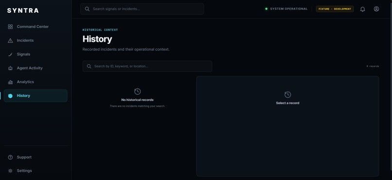Click the clock icon above Select a record
The height and width of the screenshot is (180, 392).
pos(288,94)
